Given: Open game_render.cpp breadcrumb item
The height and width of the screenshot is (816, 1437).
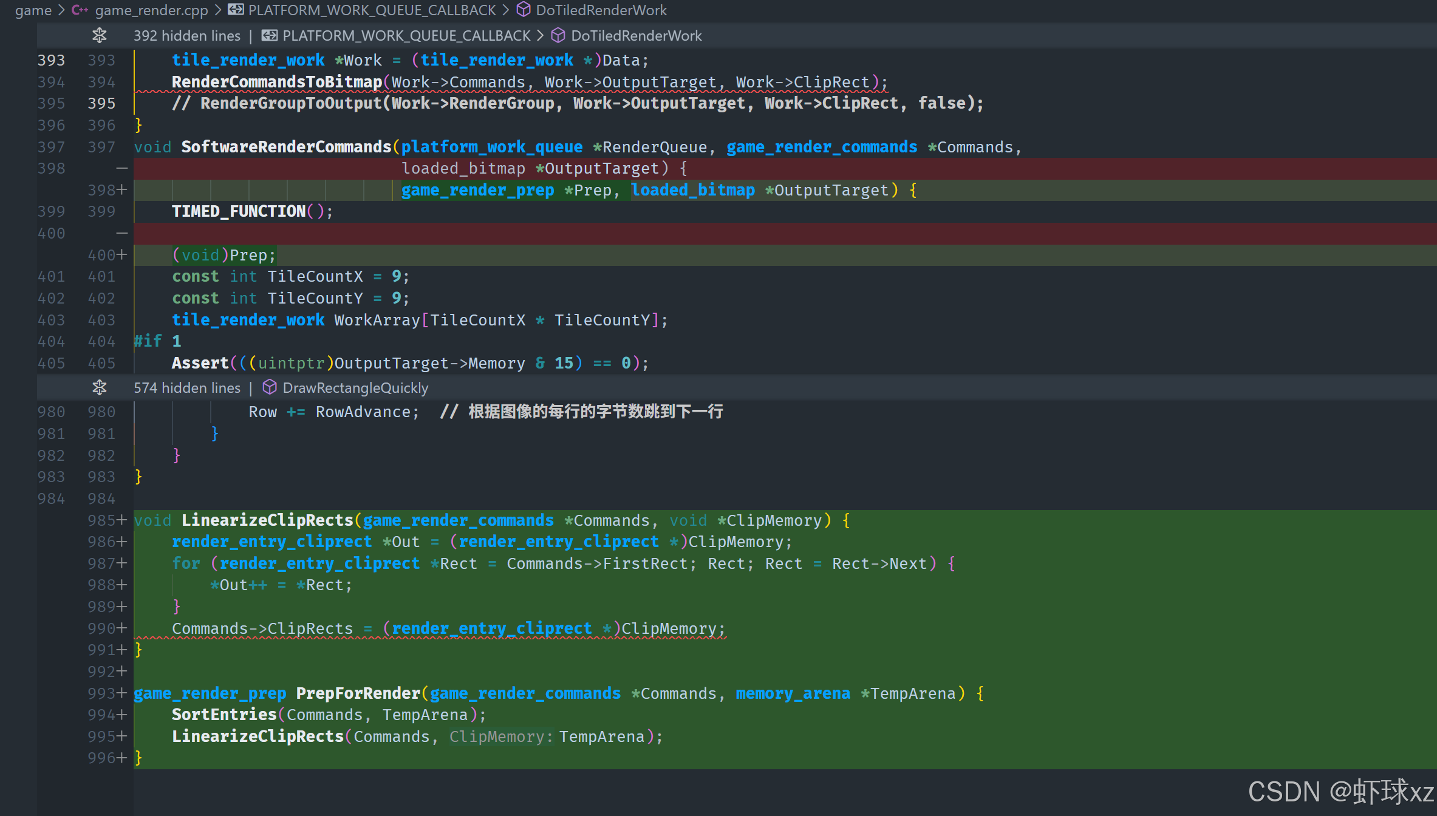Looking at the screenshot, I should [151, 10].
